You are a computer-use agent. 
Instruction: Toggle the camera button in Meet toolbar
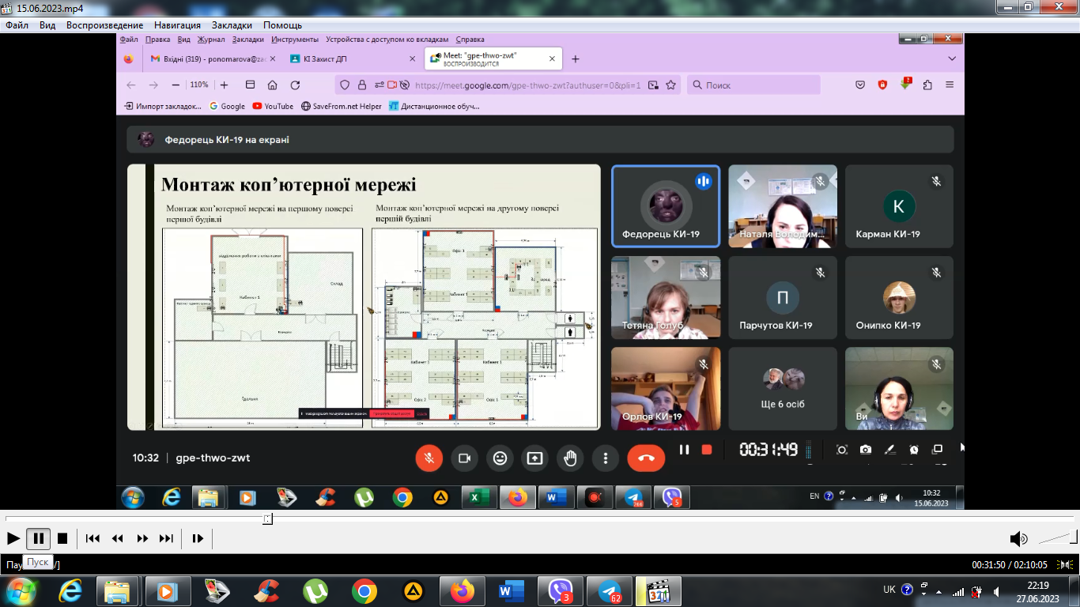[x=464, y=458]
